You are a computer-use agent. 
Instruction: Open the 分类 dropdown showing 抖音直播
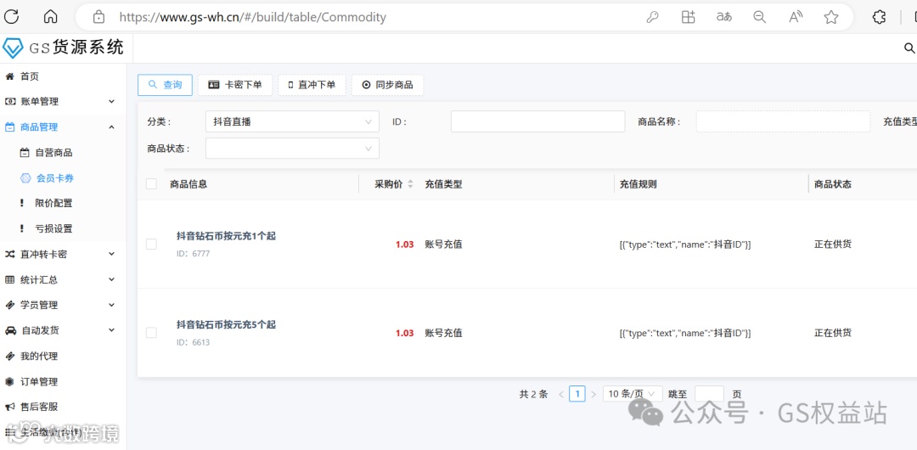click(292, 121)
